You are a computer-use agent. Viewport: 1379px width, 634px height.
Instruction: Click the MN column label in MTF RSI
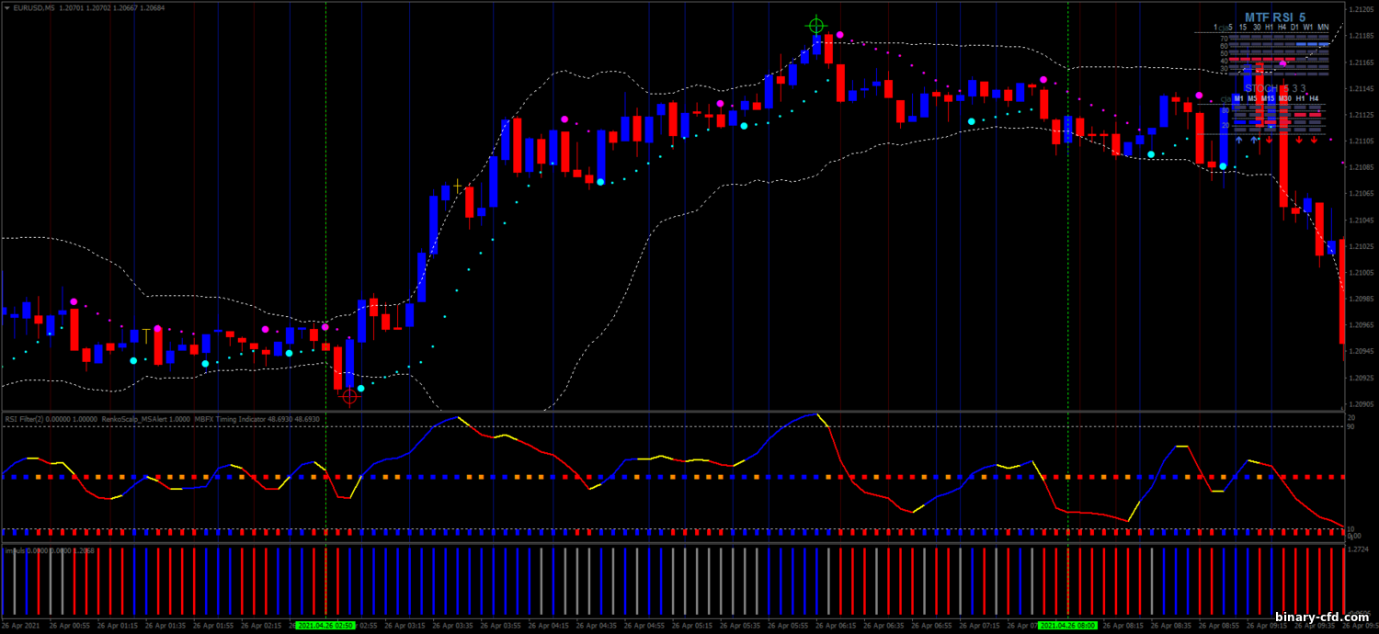pos(1323,28)
